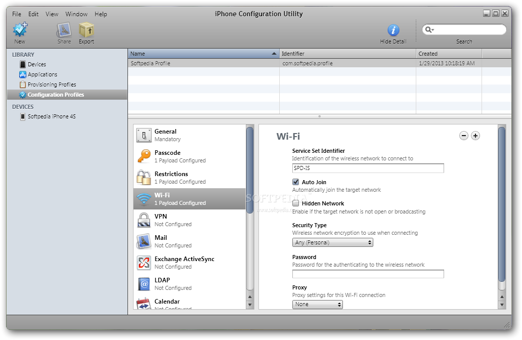Click payload list scroll down arrow

(x=250, y=305)
